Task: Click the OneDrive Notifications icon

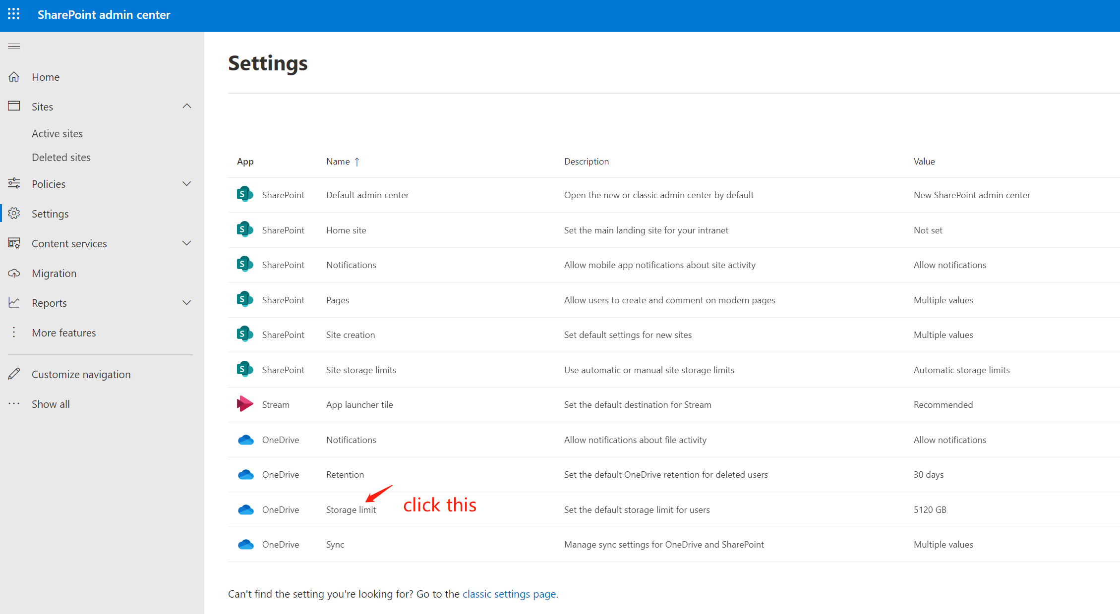Action: 245,440
